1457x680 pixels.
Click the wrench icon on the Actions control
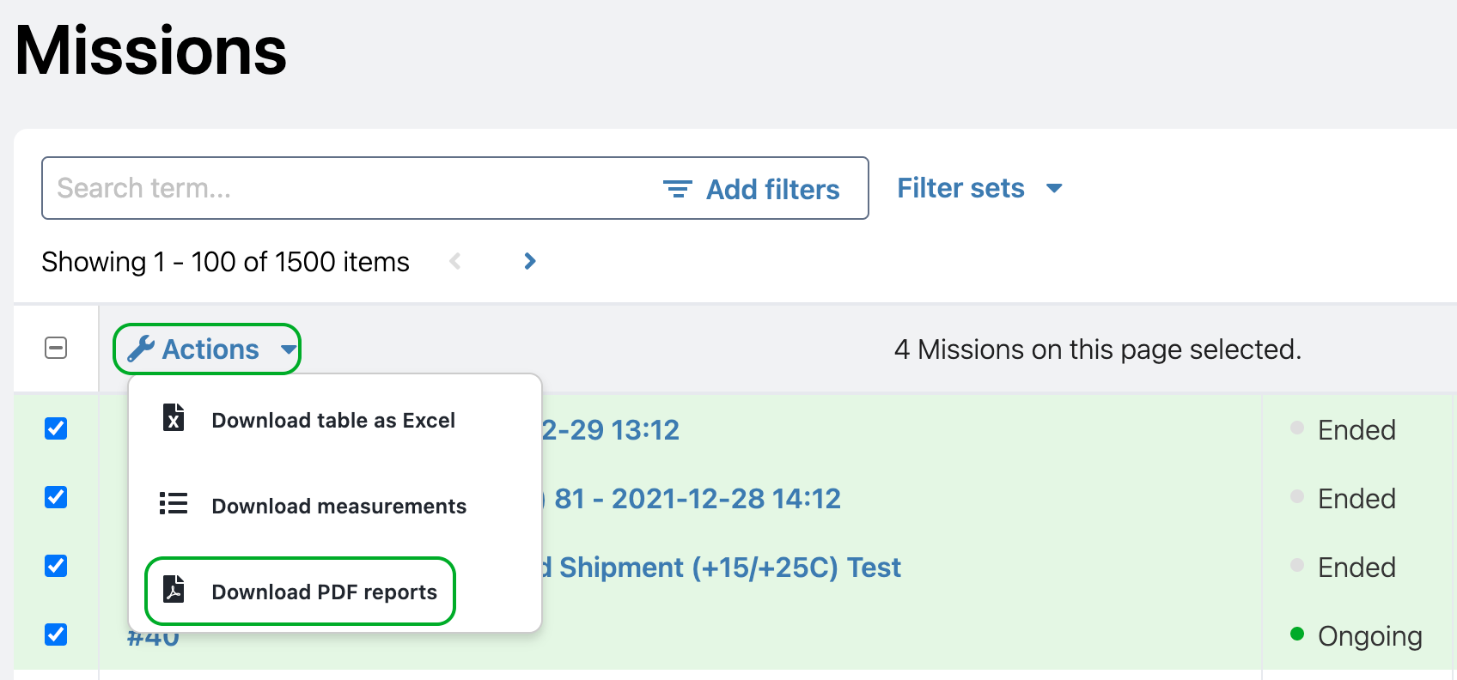[x=143, y=349]
